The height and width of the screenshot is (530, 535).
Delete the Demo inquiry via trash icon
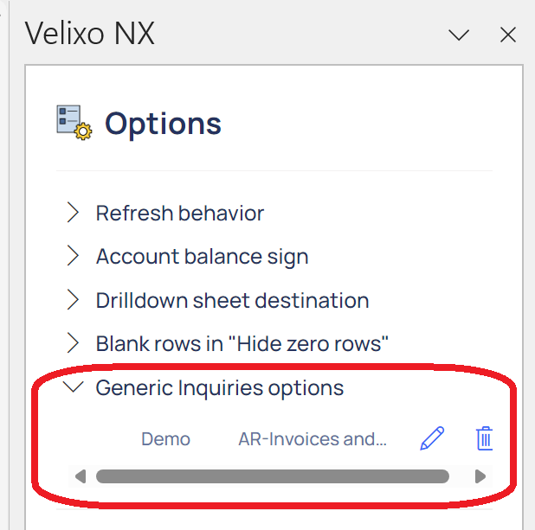(484, 438)
